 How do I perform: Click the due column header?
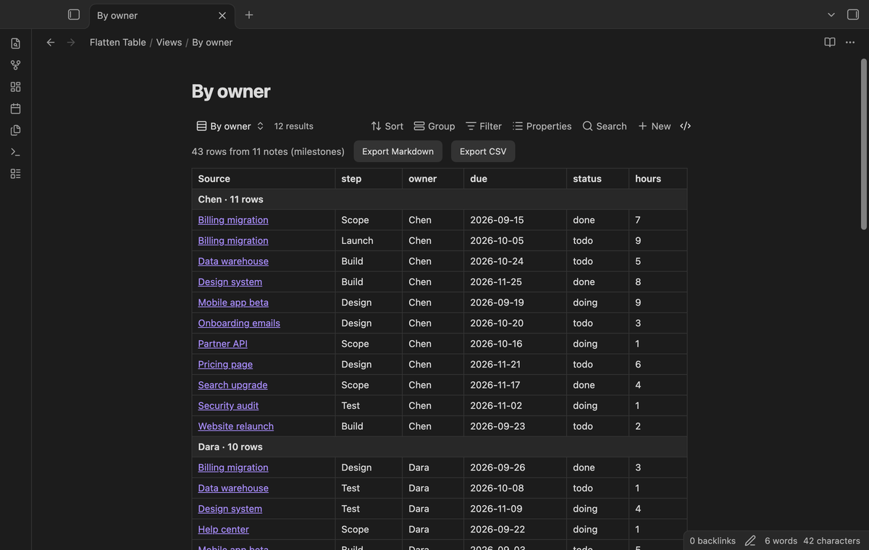coord(515,179)
